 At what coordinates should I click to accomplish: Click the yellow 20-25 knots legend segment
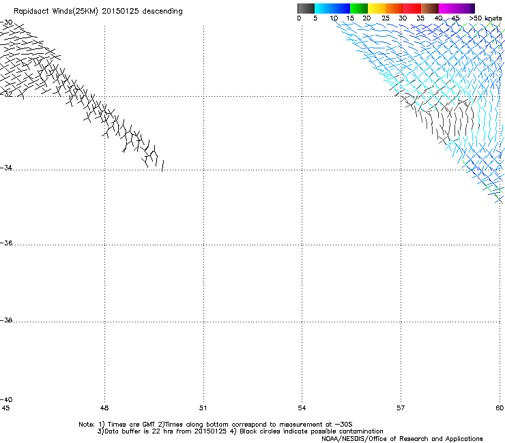[377, 8]
